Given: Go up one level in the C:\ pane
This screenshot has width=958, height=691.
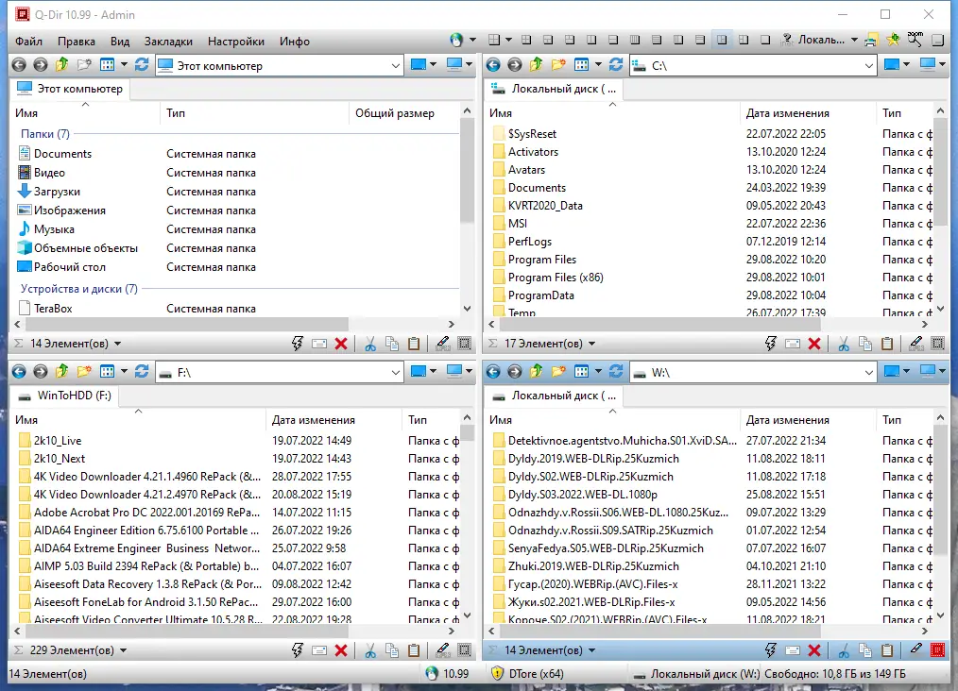Looking at the screenshot, I should (536, 65).
